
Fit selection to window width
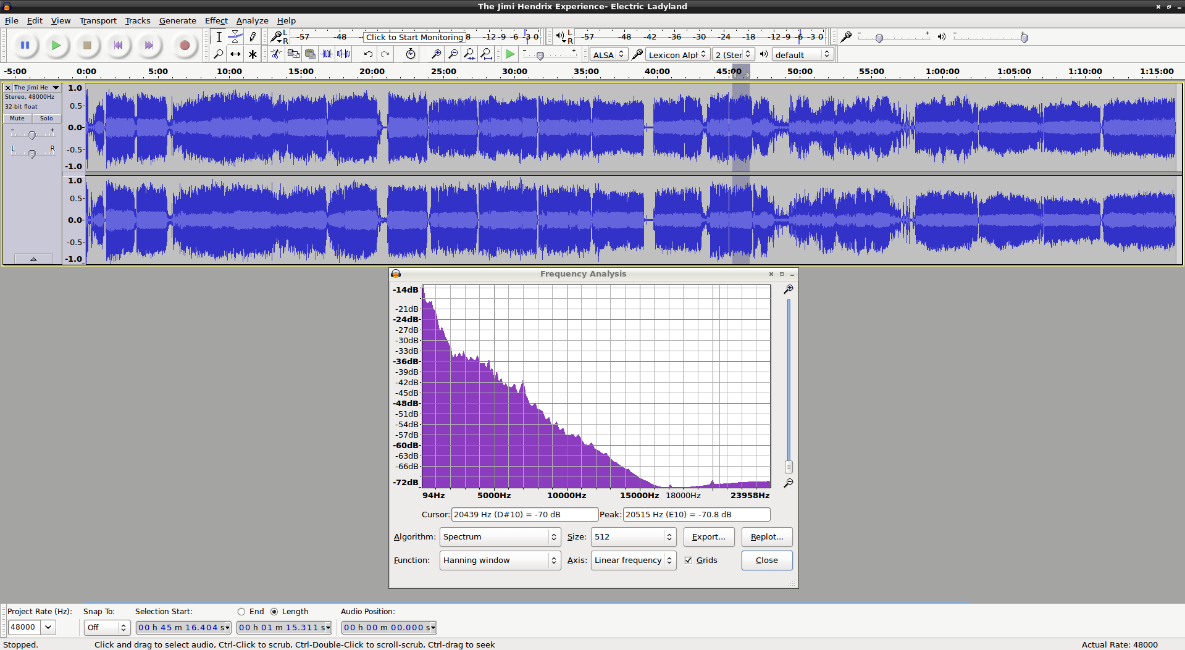coord(469,54)
